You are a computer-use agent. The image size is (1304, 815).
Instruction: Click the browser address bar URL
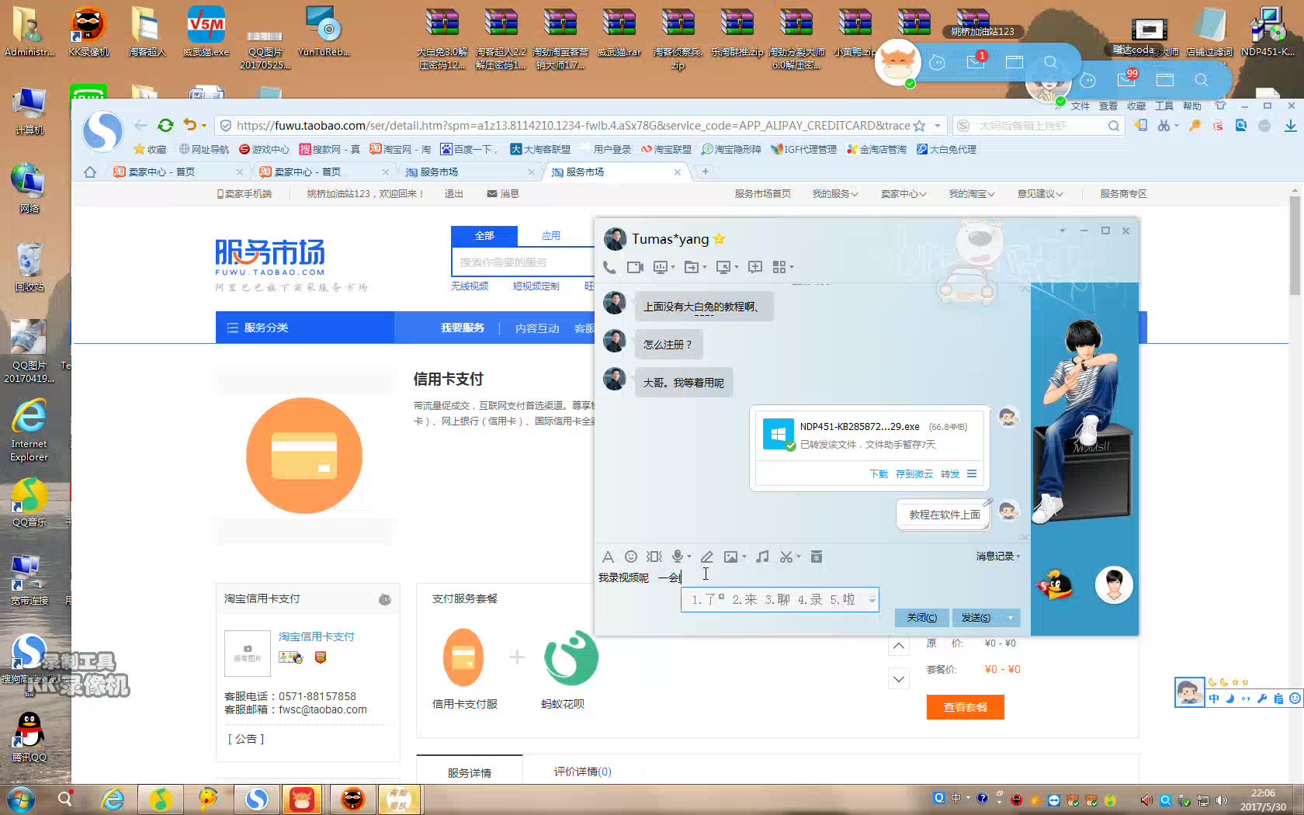click(573, 126)
